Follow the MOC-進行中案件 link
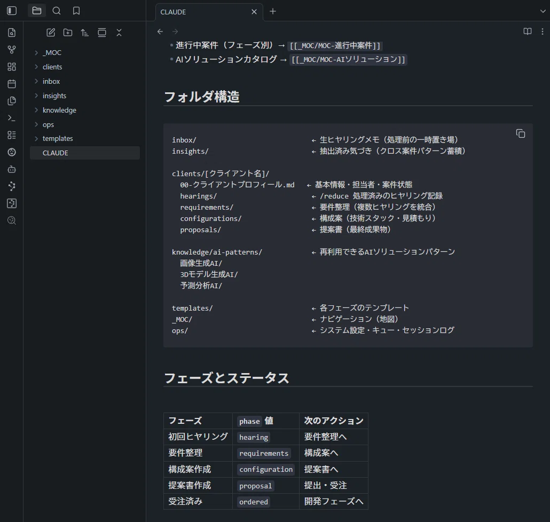550x522 pixels. [x=335, y=45]
